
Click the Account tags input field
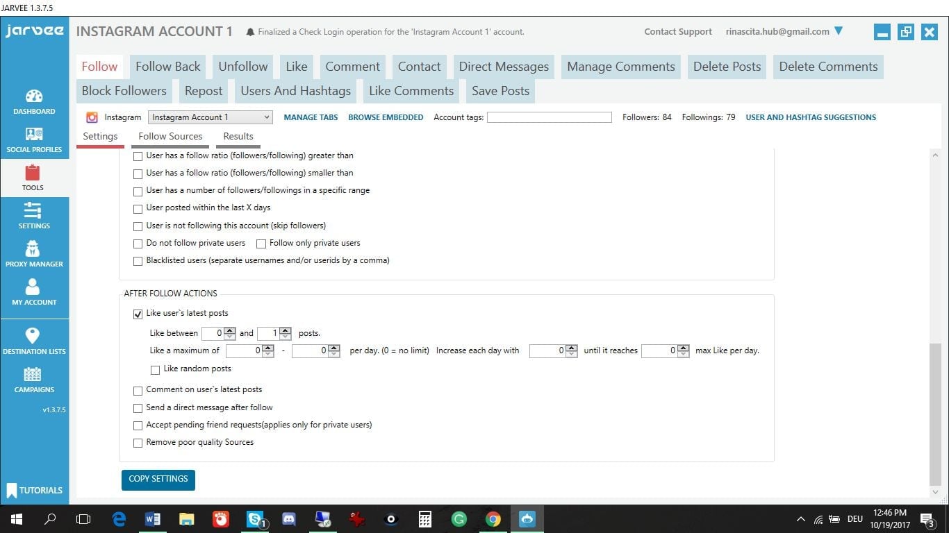pos(550,117)
